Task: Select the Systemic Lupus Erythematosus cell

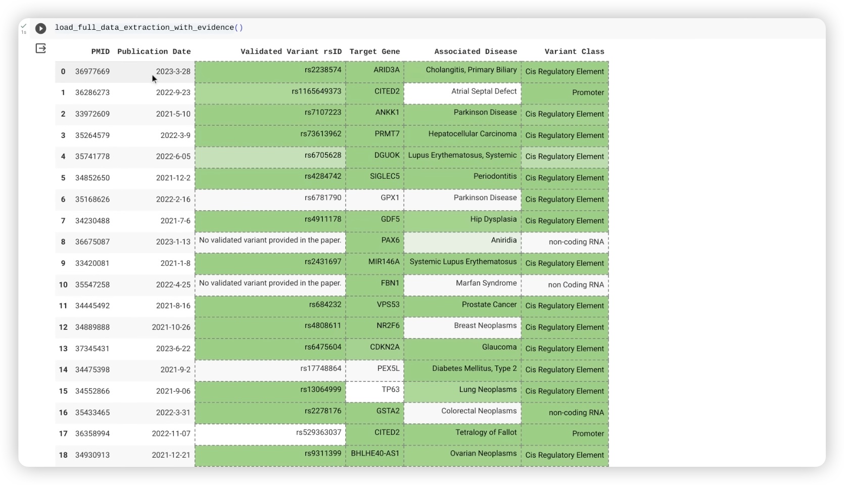Action: (x=462, y=264)
